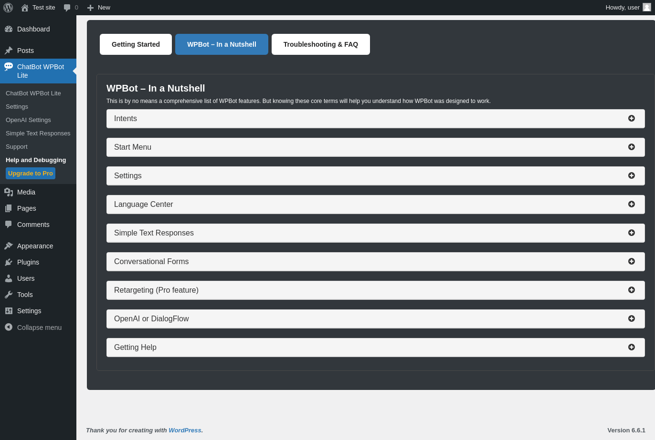Click the New plus icon in admin bar
Screen dimensions: 655x440
tap(90, 8)
